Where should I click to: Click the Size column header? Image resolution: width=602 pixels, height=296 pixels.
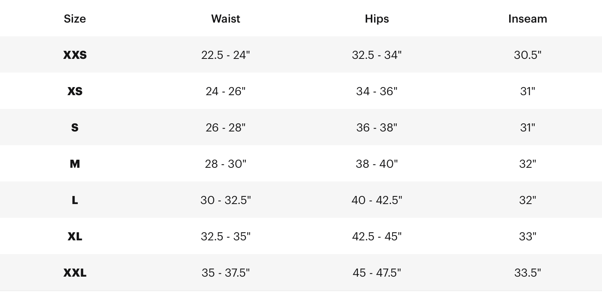click(x=75, y=19)
